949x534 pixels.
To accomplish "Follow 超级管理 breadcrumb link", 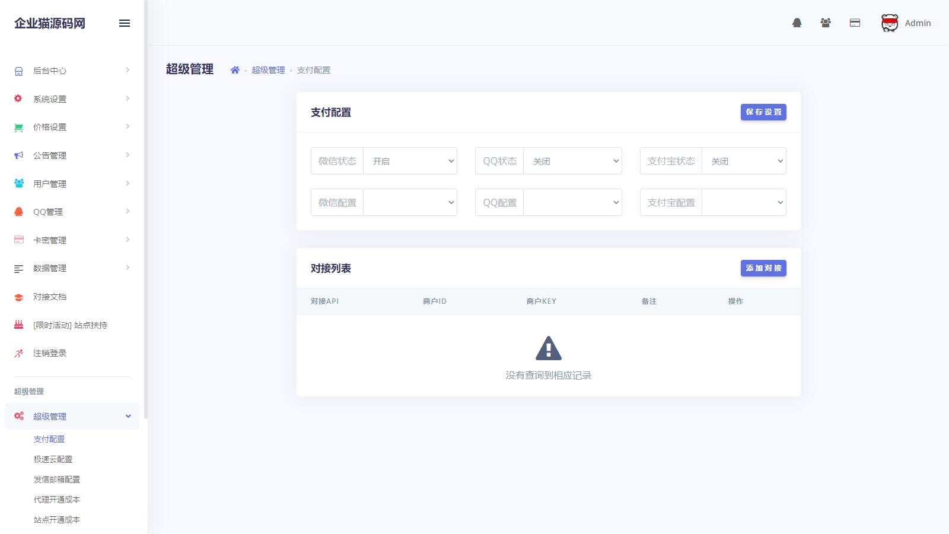I will coord(268,70).
